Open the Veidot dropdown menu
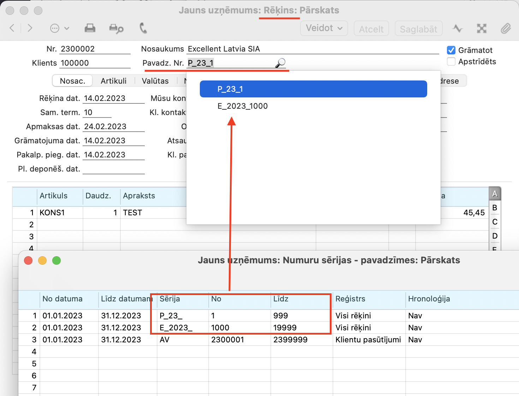519x396 pixels. [x=324, y=28]
